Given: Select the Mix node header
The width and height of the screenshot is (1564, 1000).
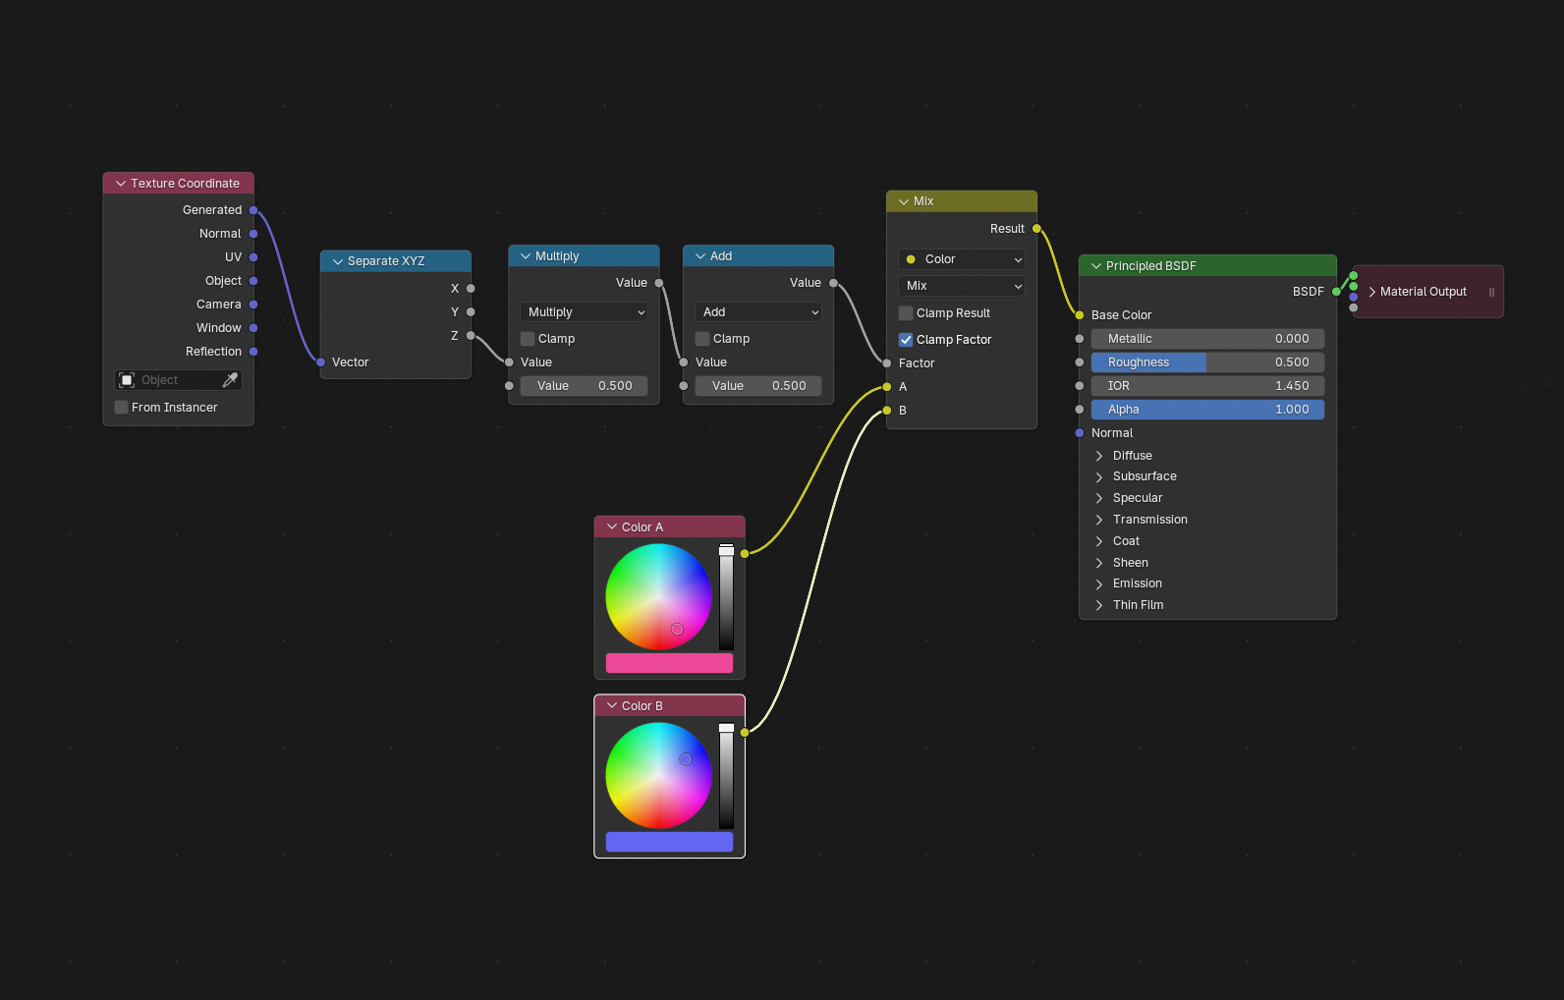Looking at the screenshot, I should (x=962, y=201).
